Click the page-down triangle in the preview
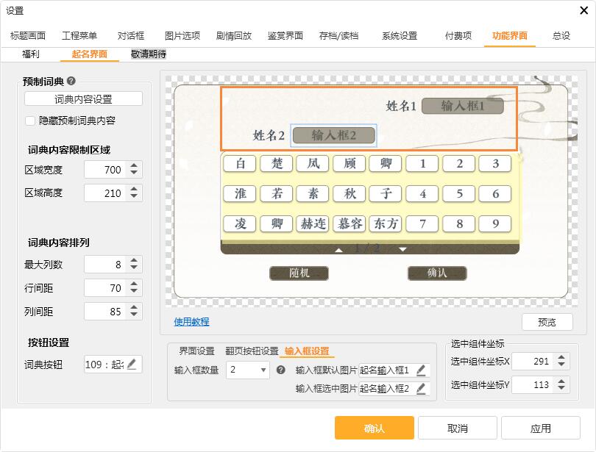Screen dimensions: 596x452 click(402, 250)
